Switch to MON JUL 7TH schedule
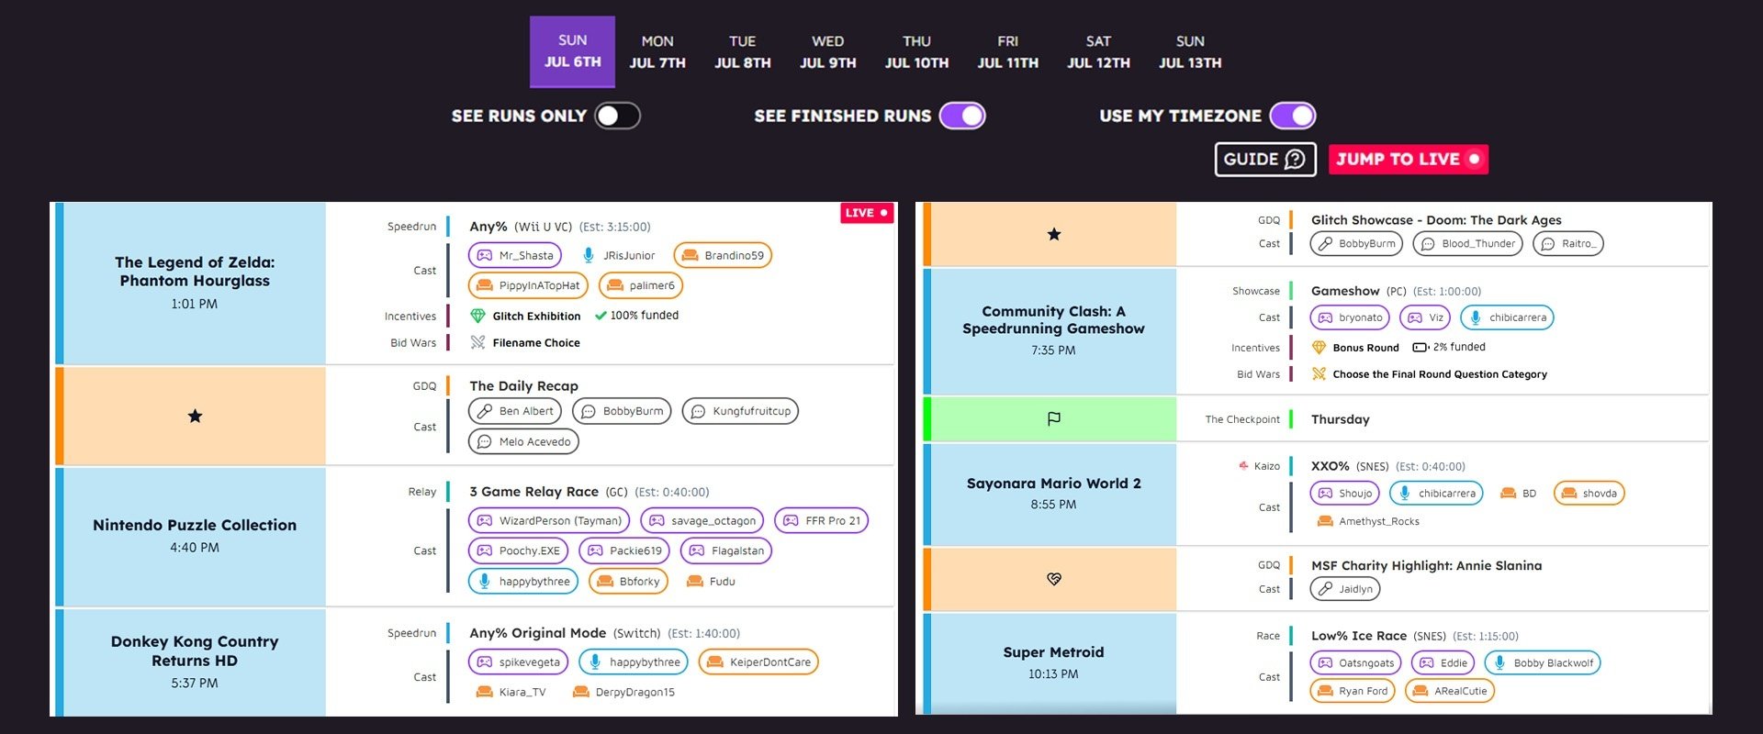The width and height of the screenshot is (1763, 734). click(x=657, y=52)
